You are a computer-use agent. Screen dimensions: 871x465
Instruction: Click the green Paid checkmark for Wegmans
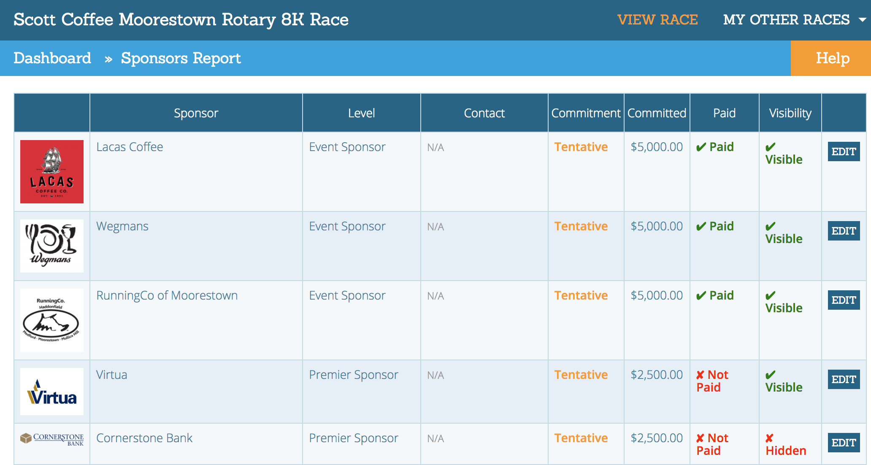(714, 226)
